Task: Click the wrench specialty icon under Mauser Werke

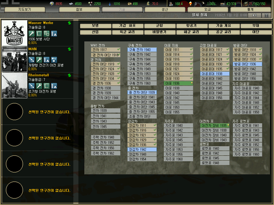Action: [31, 34]
